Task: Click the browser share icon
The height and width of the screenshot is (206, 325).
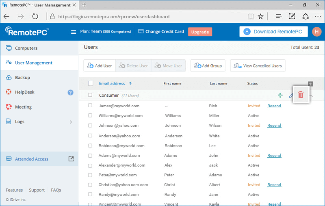Action: [305, 16]
